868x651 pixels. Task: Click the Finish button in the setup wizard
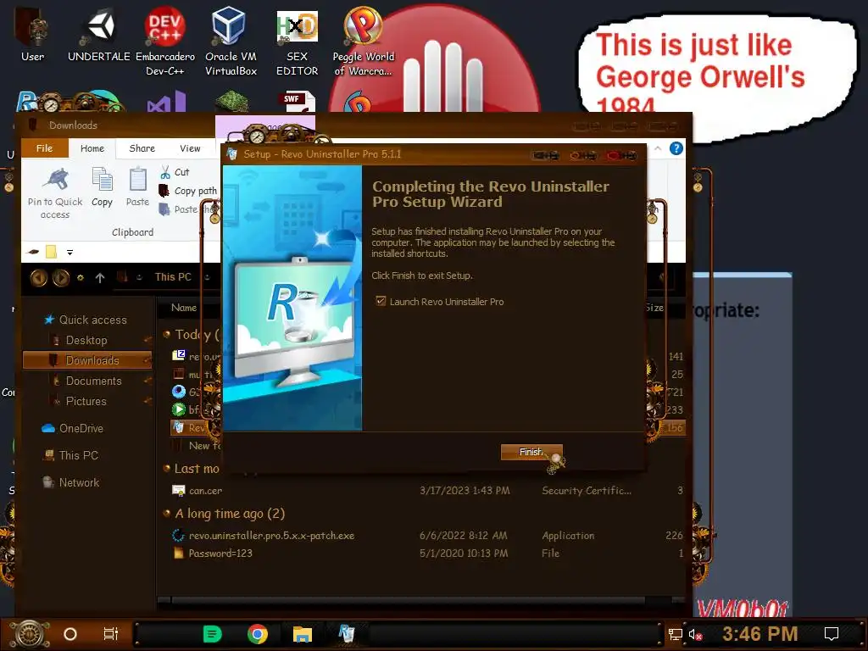[531, 452]
